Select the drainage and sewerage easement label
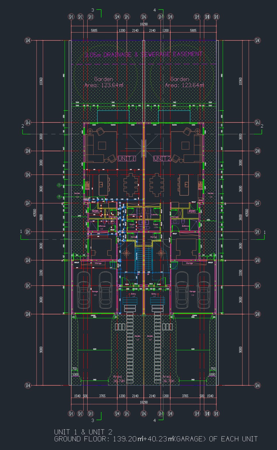The image size is (277, 450). point(144,54)
